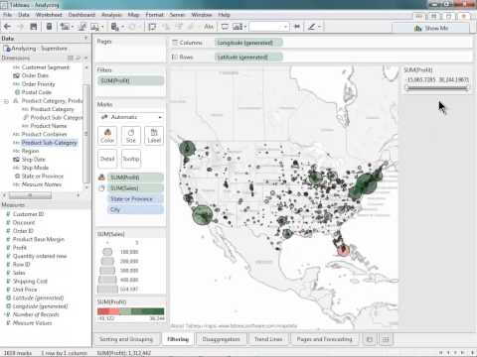Open the toolbar fit-size dropdown
477x357 pixels.
click(269, 27)
